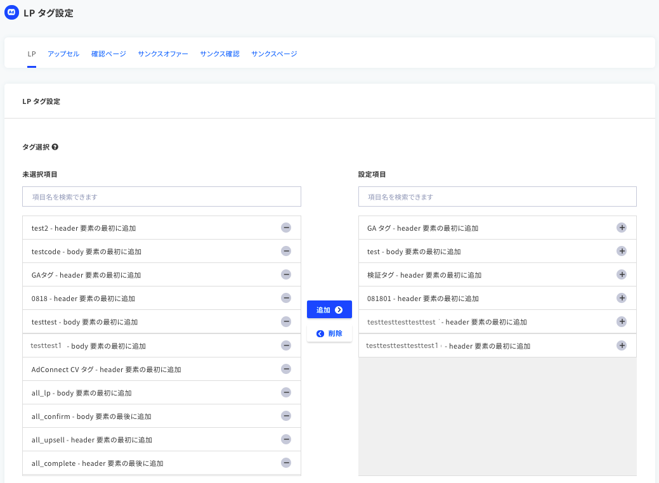Open the アップセル tab

point(63,54)
